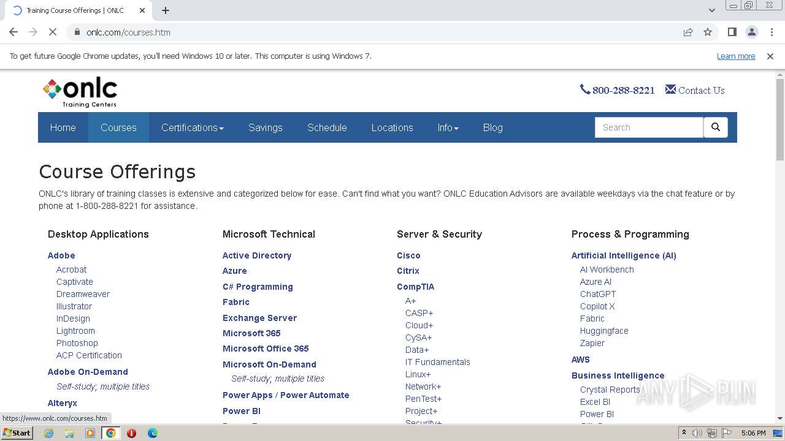Close the Training Course Offerings tab
The width and height of the screenshot is (785, 441).
pyautogui.click(x=142, y=10)
